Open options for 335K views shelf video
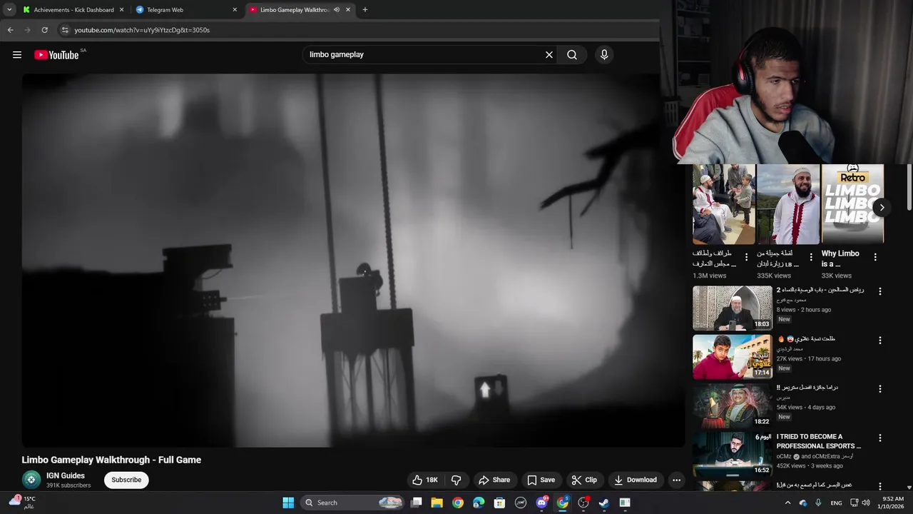This screenshot has width=913, height=514. (811, 257)
